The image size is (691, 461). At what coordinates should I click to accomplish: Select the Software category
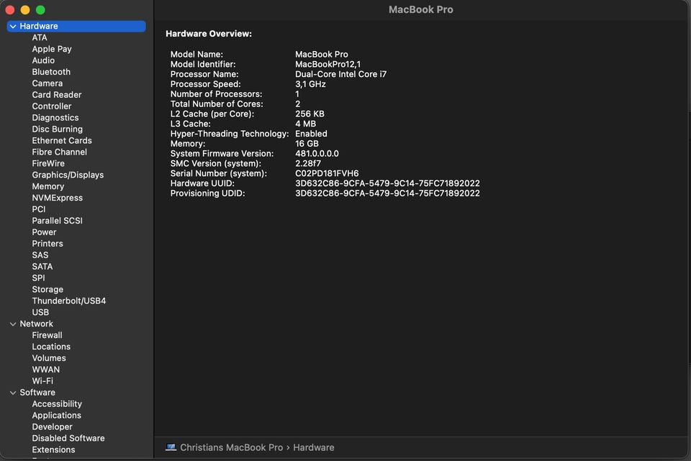click(x=37, y=392)
